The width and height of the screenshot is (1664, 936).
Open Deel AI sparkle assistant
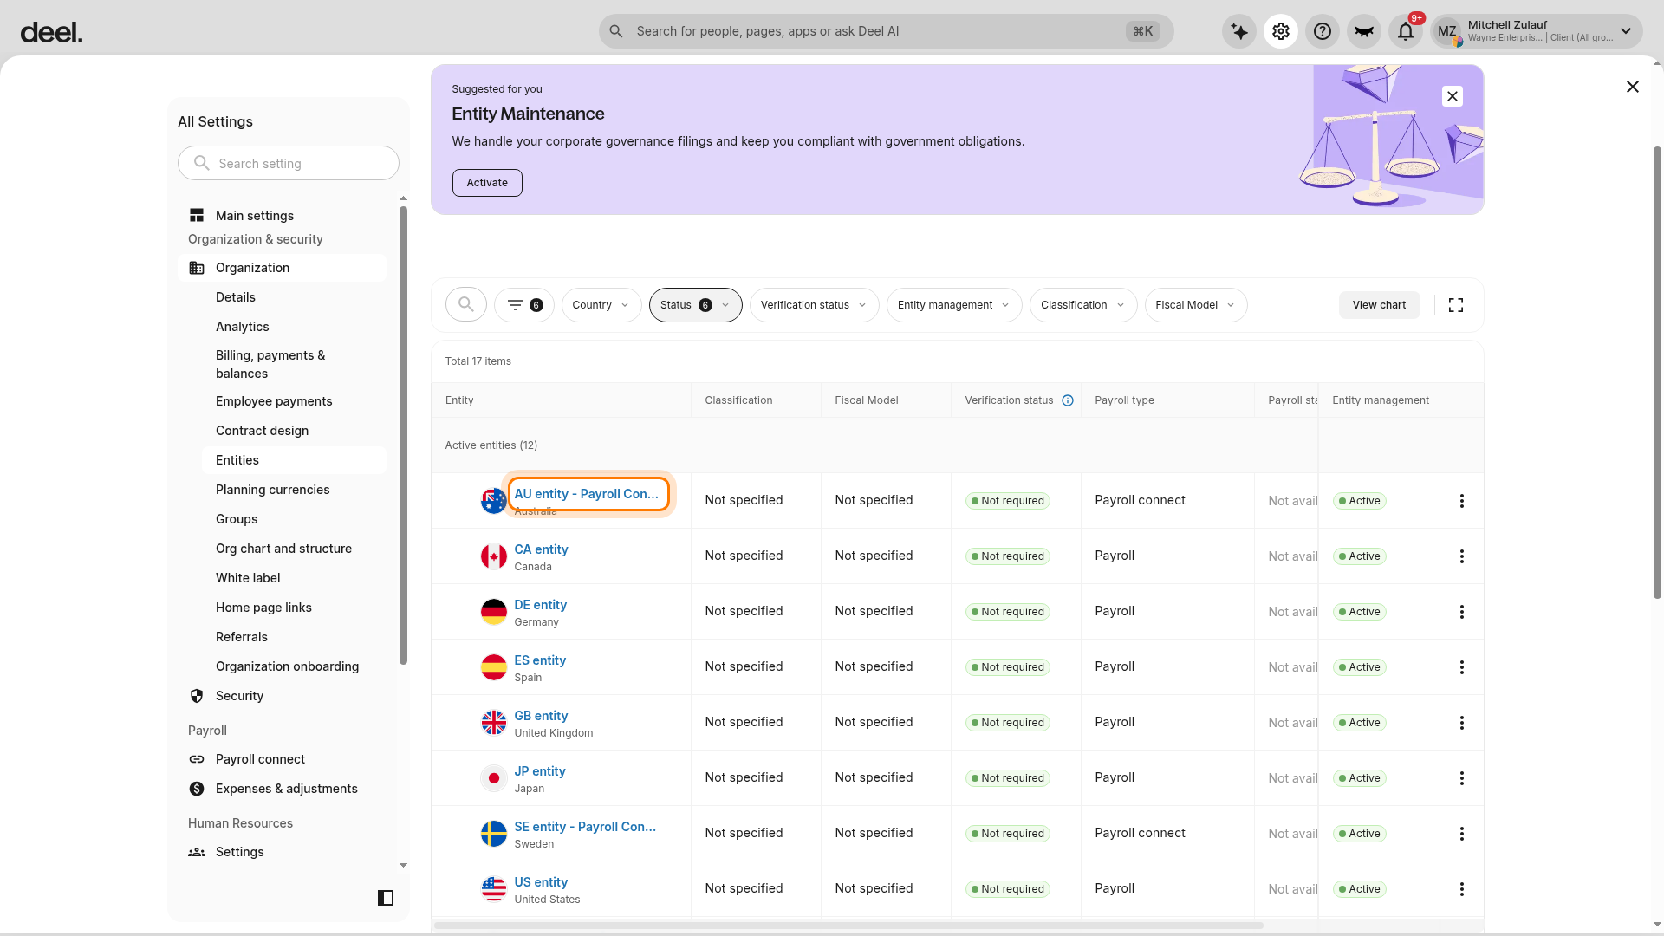click(1239, 32)
